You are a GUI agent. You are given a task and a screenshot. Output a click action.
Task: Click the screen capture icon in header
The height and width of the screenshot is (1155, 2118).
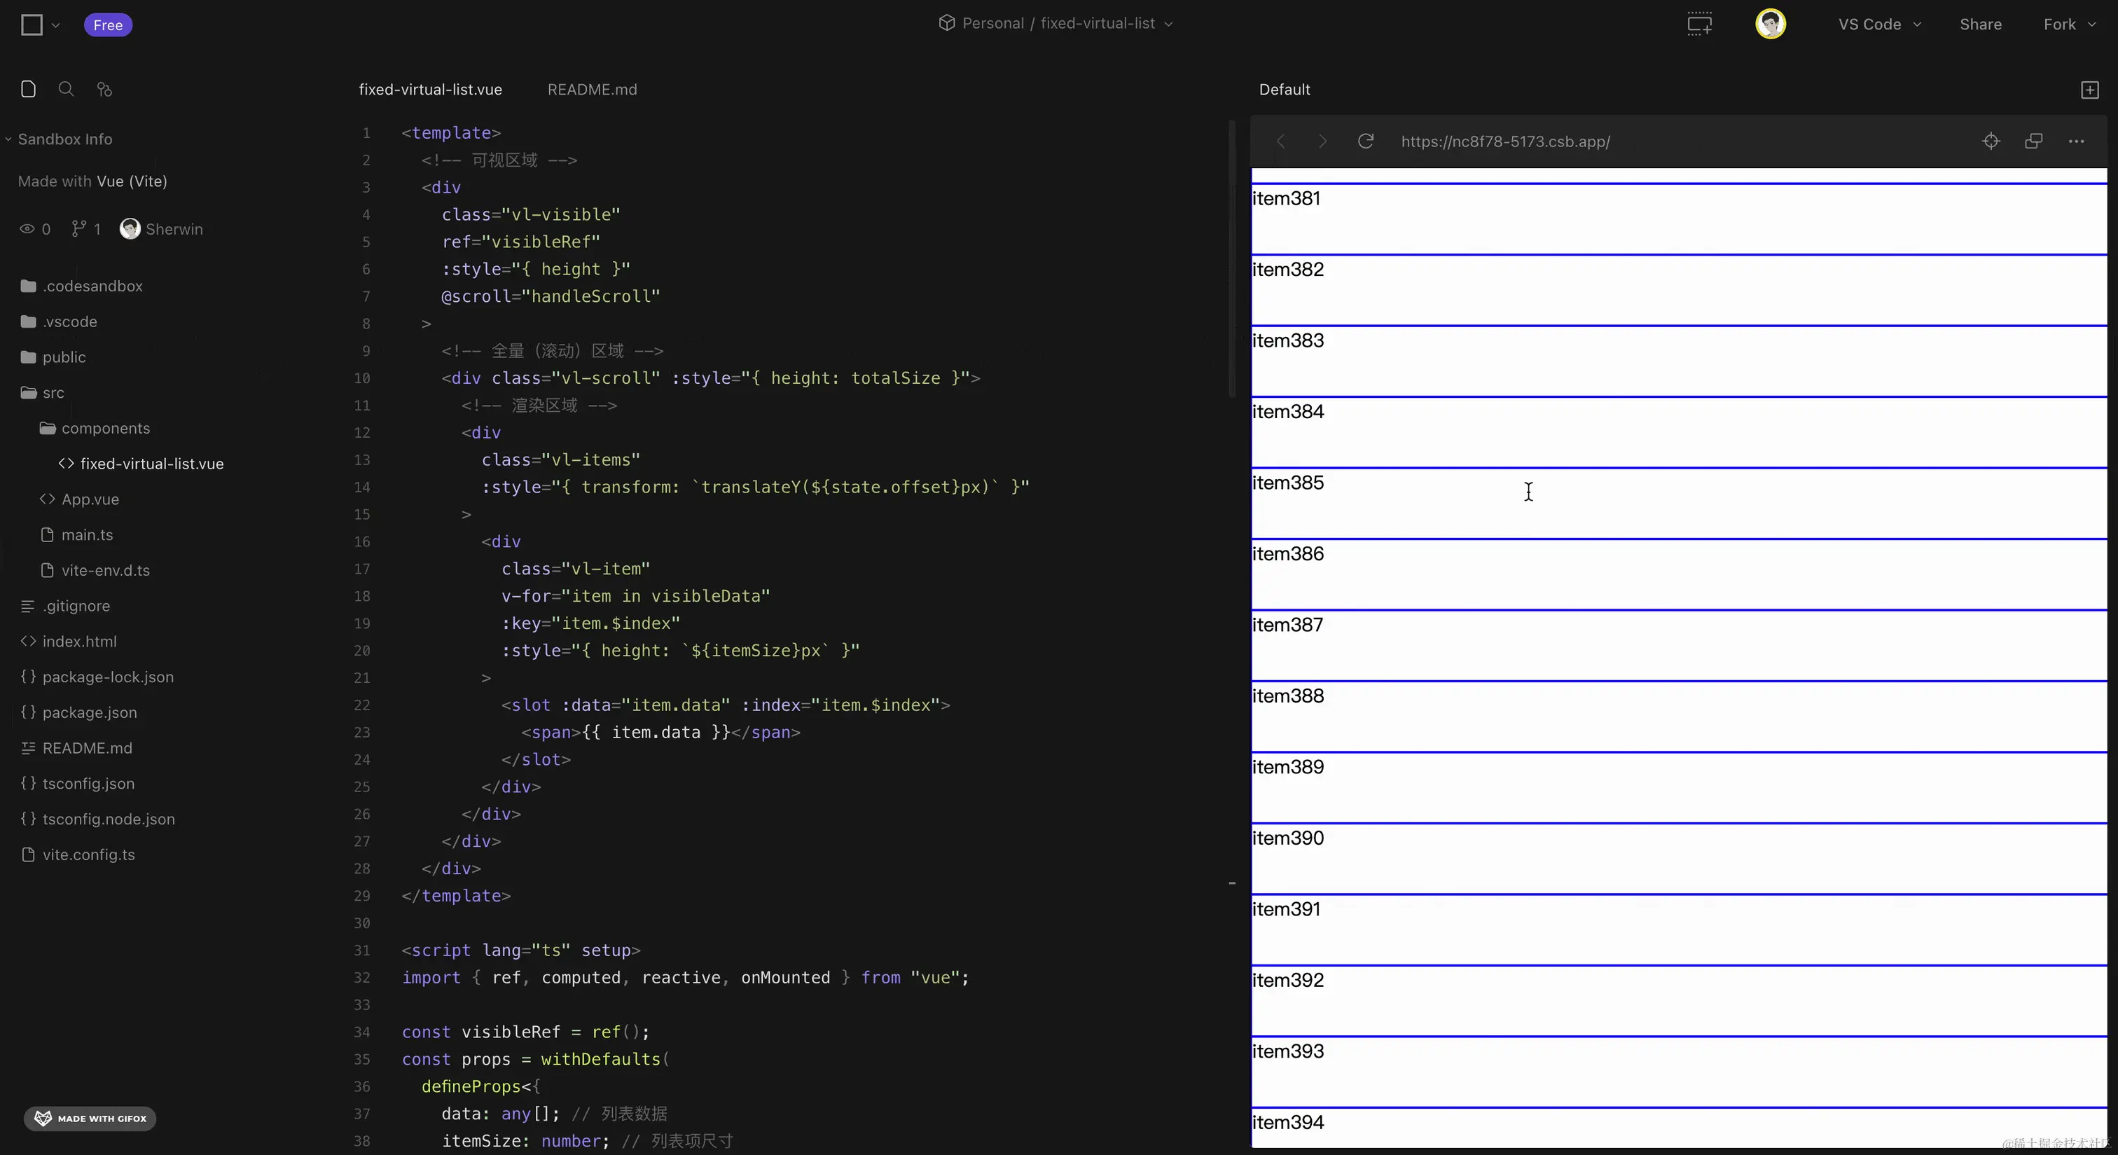(x=1699, y=24)
